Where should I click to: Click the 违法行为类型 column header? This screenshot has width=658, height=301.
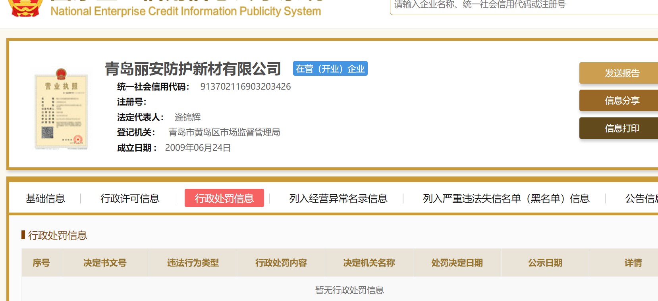[193, 263]
